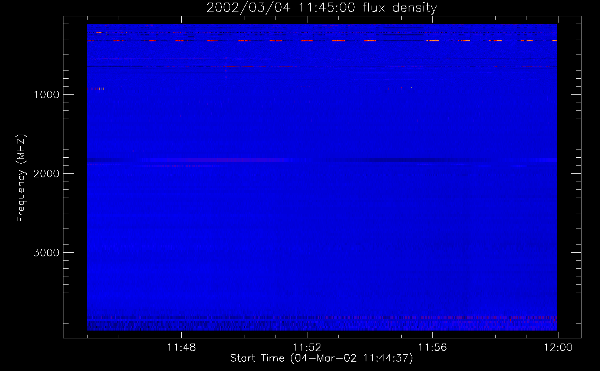Screen dimensions: 600x371
Task: Click the 11:48 time tick label
Action: point(181,348)
